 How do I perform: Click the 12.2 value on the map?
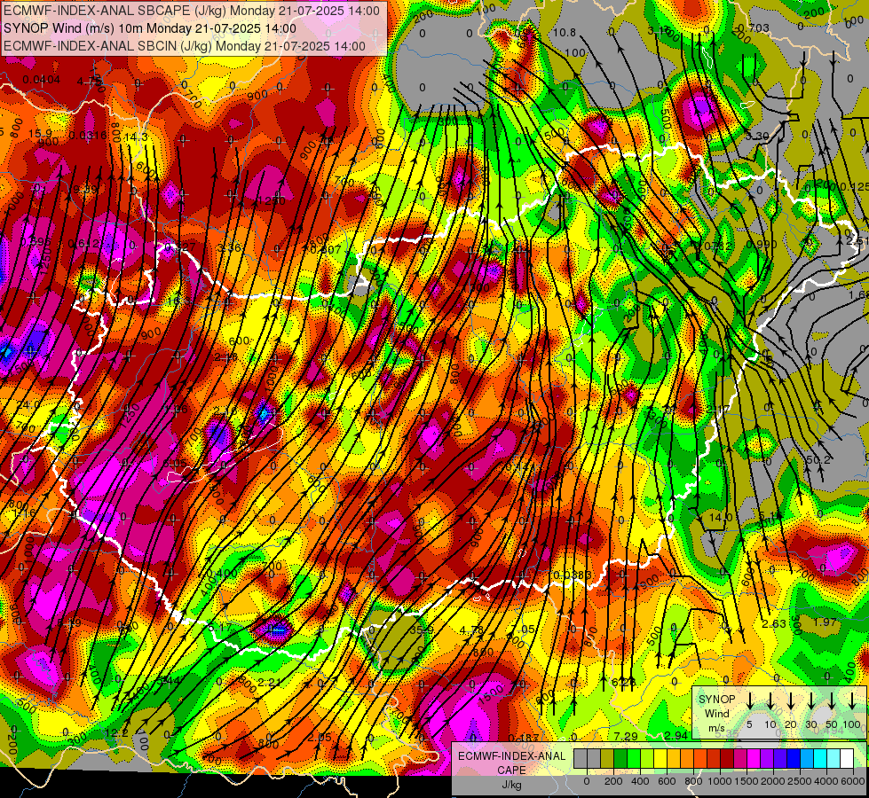pyautogui.click(x=116, y=732)
